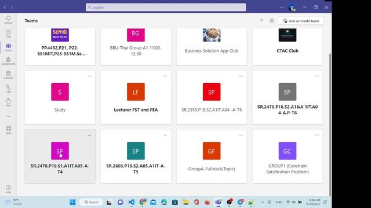Open the Windows Start menu

pos(72,202)
